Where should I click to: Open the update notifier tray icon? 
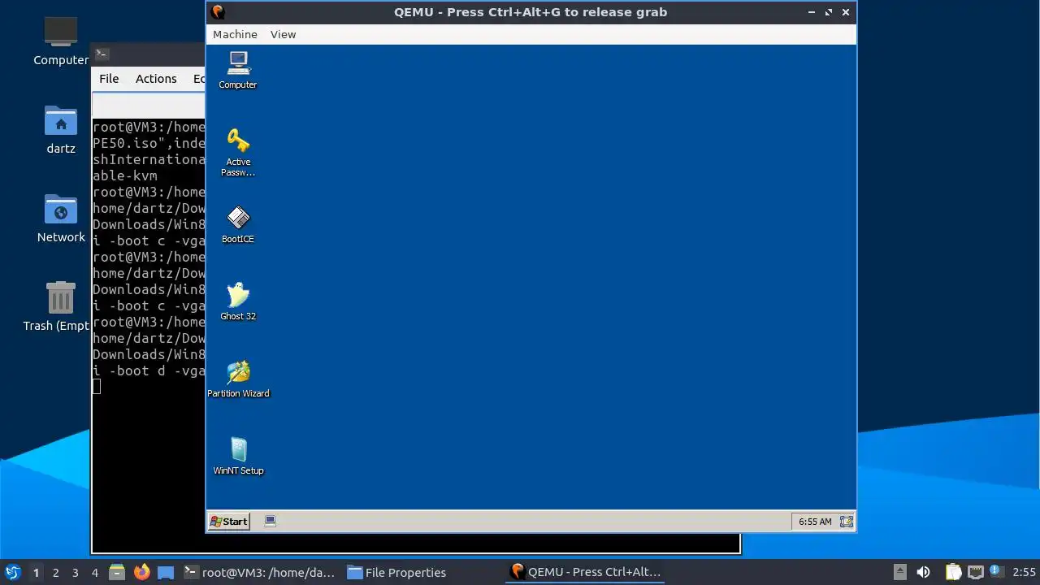point(997,572)
